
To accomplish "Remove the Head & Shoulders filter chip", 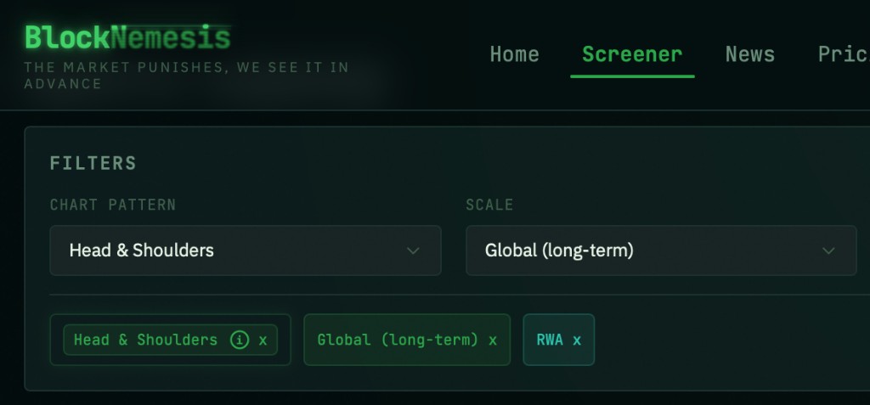I will point(263,340).
